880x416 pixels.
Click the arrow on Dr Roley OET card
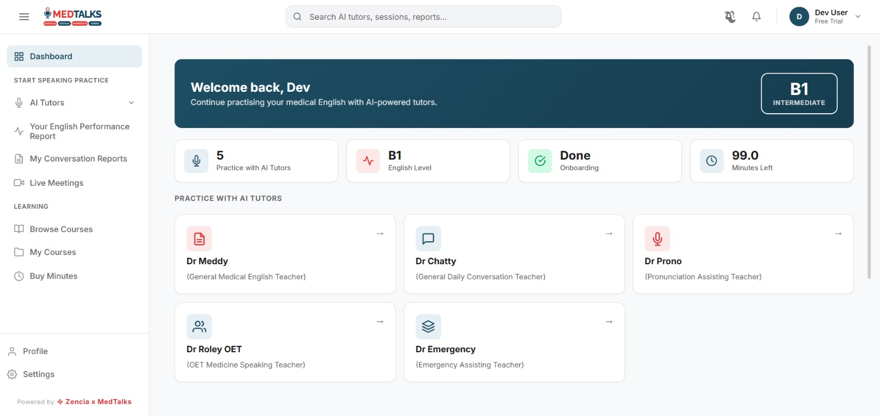380,321
